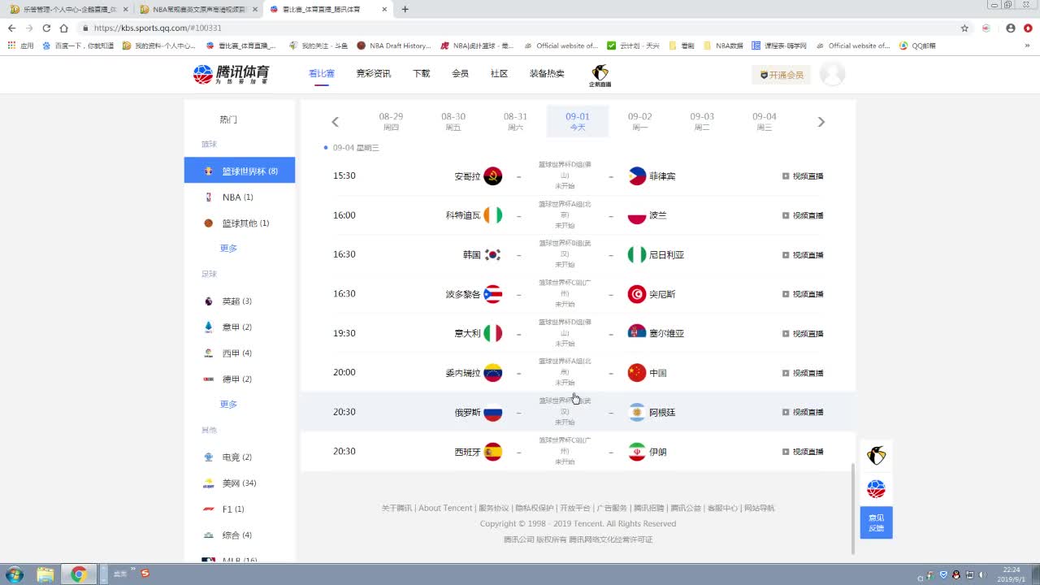Select the 09-02 date tab

pos(639,121)
